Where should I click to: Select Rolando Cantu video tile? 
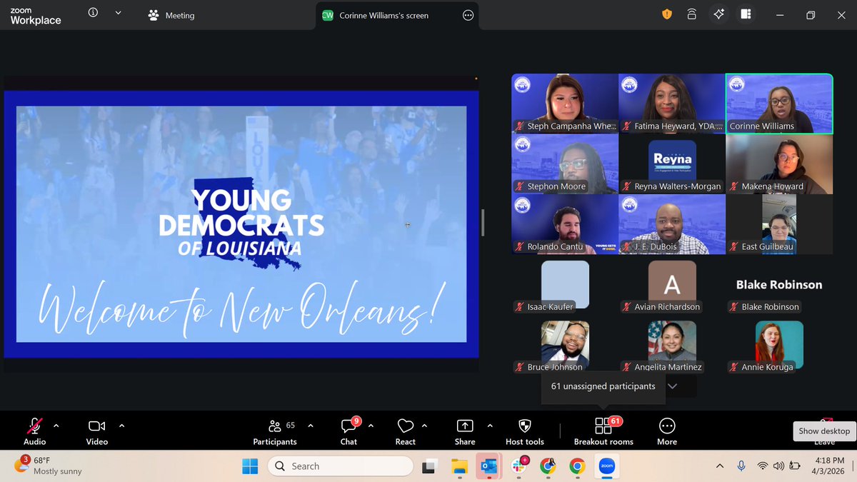coord(565,224)
